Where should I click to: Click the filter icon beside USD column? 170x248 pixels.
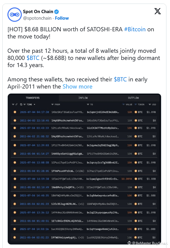point(150,105)
